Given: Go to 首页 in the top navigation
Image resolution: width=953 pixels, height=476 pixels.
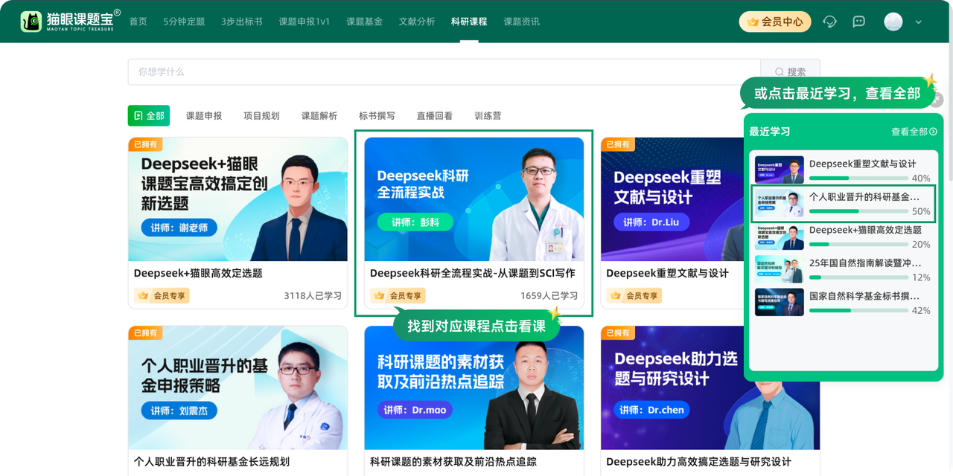Looking at the screenshot, I should [138, 22].
